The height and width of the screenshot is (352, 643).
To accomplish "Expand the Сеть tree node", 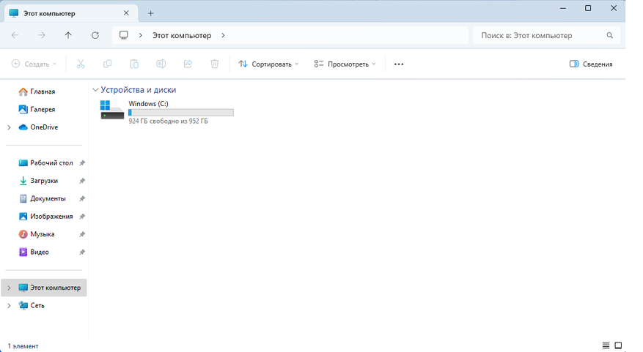I will click(9, 306).
